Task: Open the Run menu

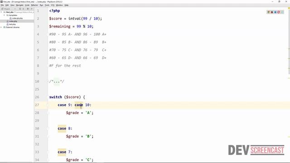Action: pos(41,5)
